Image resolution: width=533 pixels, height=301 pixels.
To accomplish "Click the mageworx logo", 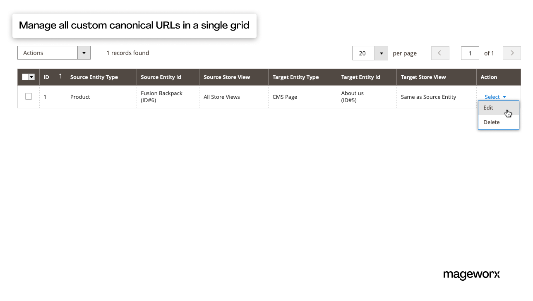I will click(x=471, y=275).
